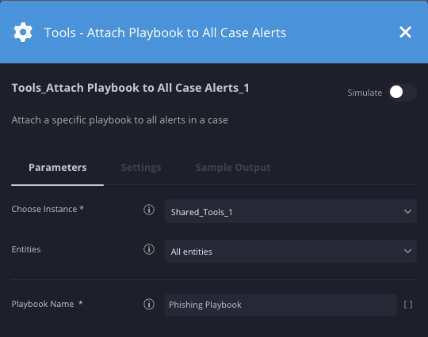
Task: Click the step name Tools_Attach Playbook to All Case Alerts_1
Action: click(x=130, y=88)
